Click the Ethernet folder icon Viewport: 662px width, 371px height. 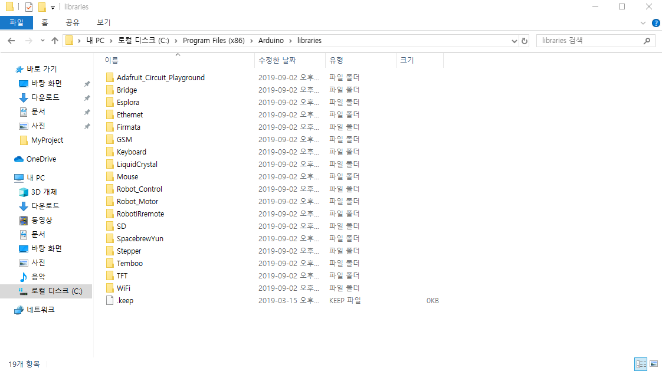click(110, 114)
